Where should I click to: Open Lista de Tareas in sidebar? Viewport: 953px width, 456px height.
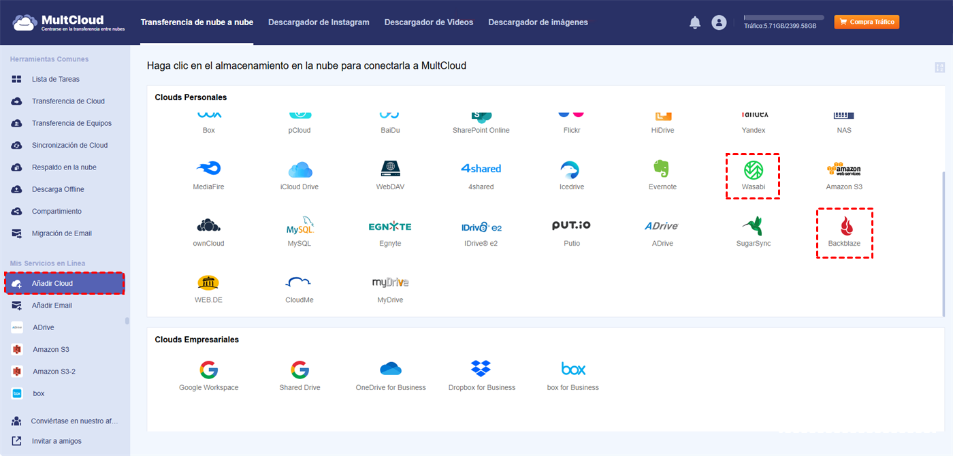click(65, 79)
